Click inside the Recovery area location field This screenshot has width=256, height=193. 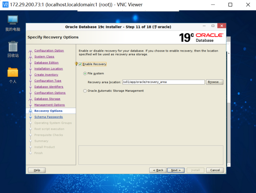[163, 82]
